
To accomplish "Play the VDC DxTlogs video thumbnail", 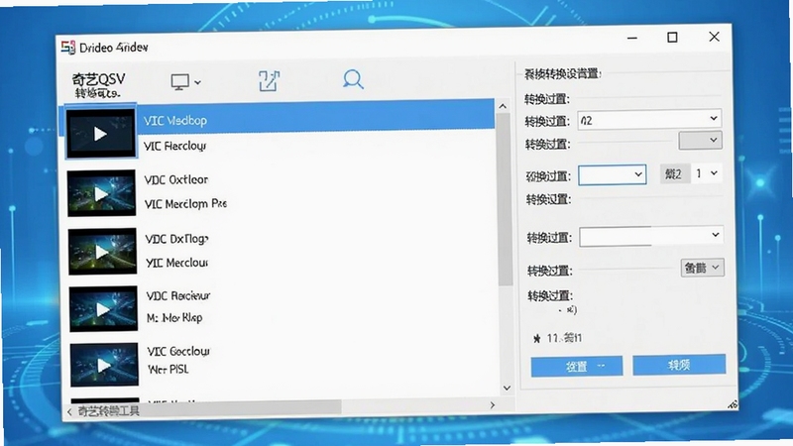I will (x=102, y=252).
